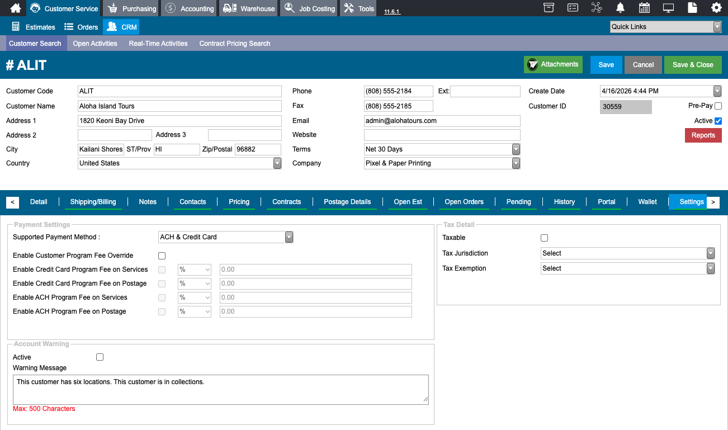Check the Taxable checkbox
Screen dimensions: 728x430
pyautogui.click(x=545, y=238)
